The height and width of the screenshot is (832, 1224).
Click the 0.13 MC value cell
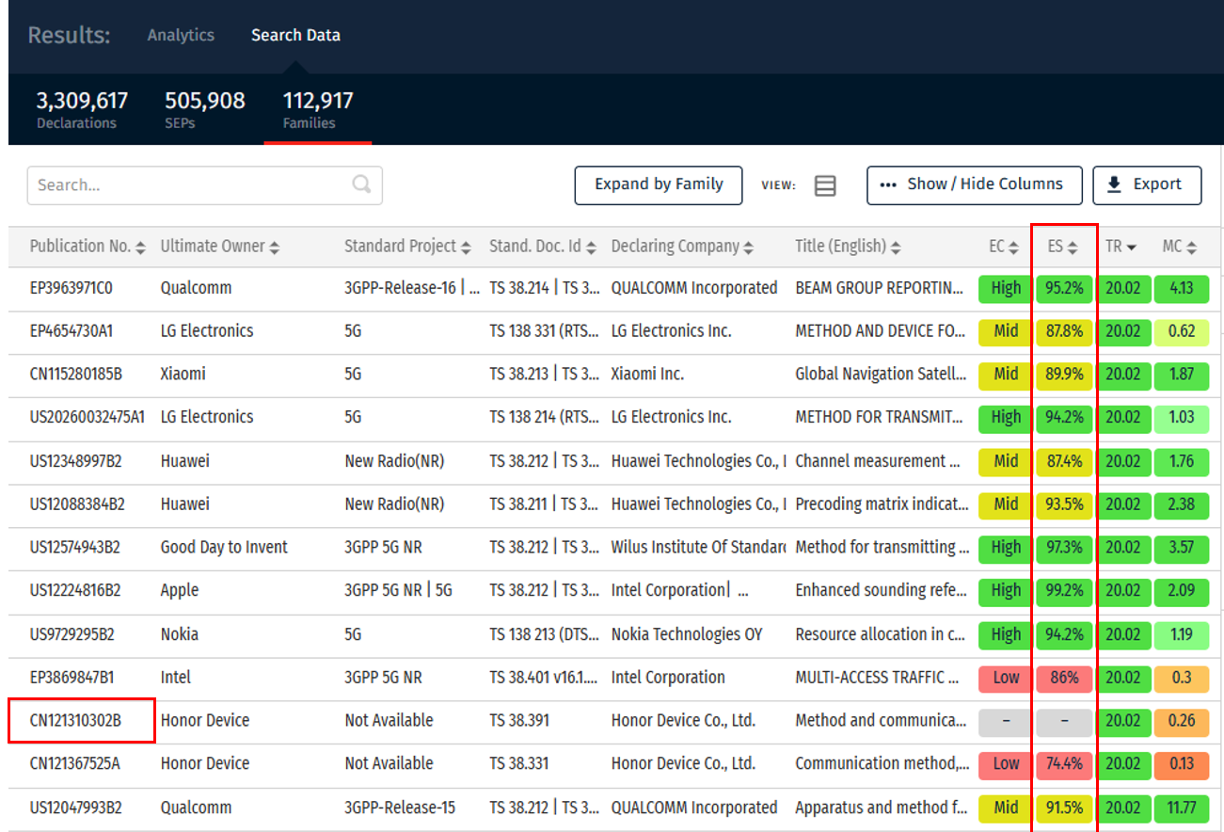pos(1182,764)
